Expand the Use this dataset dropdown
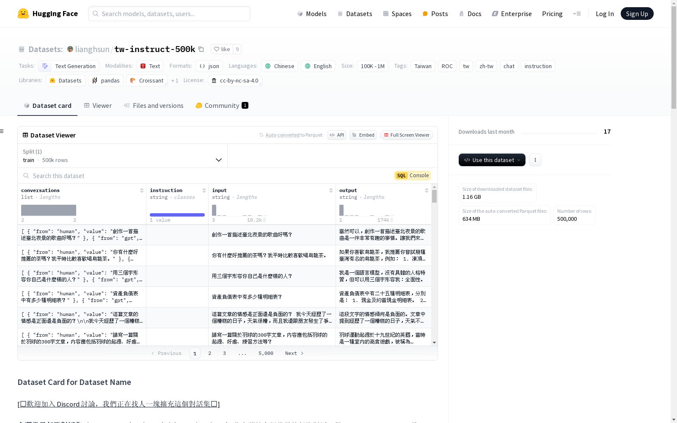This screenshot has height=423, width=677. (492, 160)
